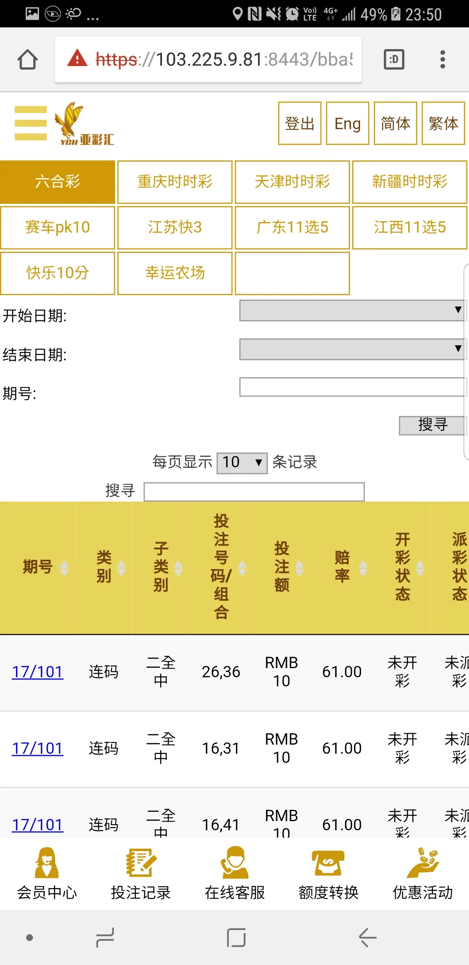Switch language to Eng
Screen dimensions: 469x965
(347, 123)
